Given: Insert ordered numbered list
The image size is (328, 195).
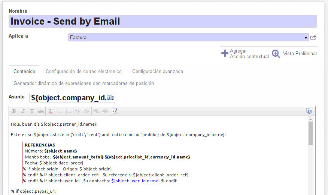Looking at the screenshot, I should [x=69, y=111].
